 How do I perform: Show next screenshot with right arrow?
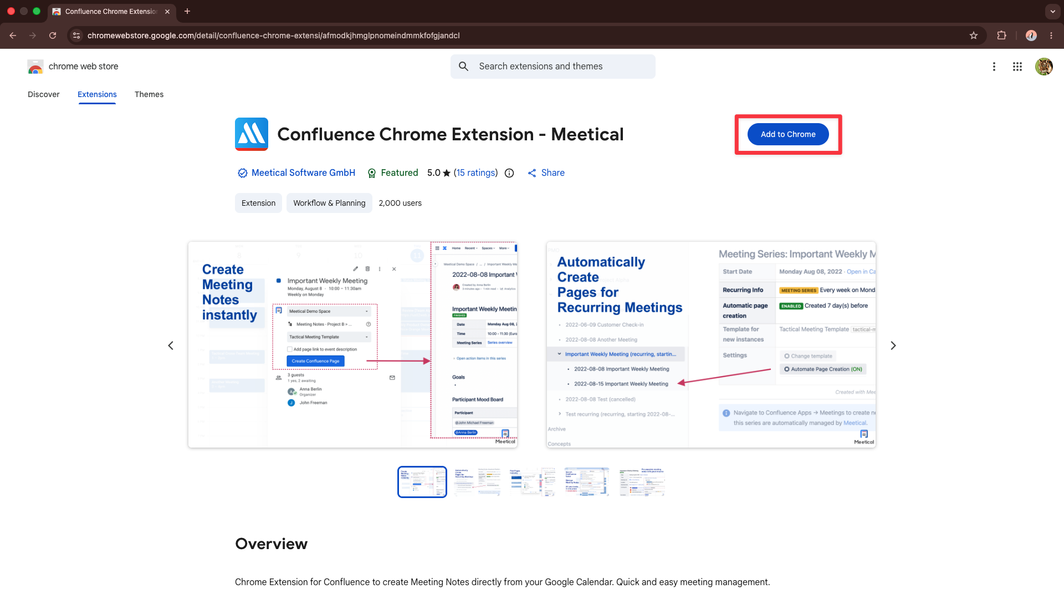point(893,346)
